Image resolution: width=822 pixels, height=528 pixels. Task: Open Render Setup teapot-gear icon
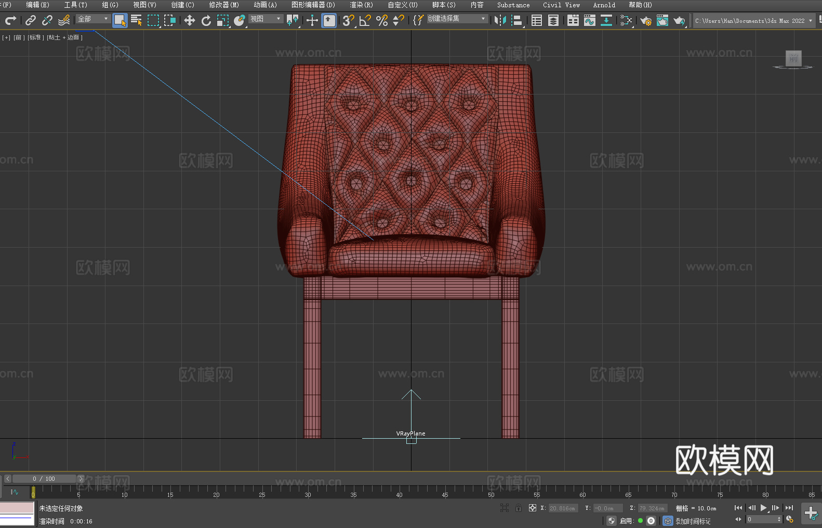pos(646,20)
